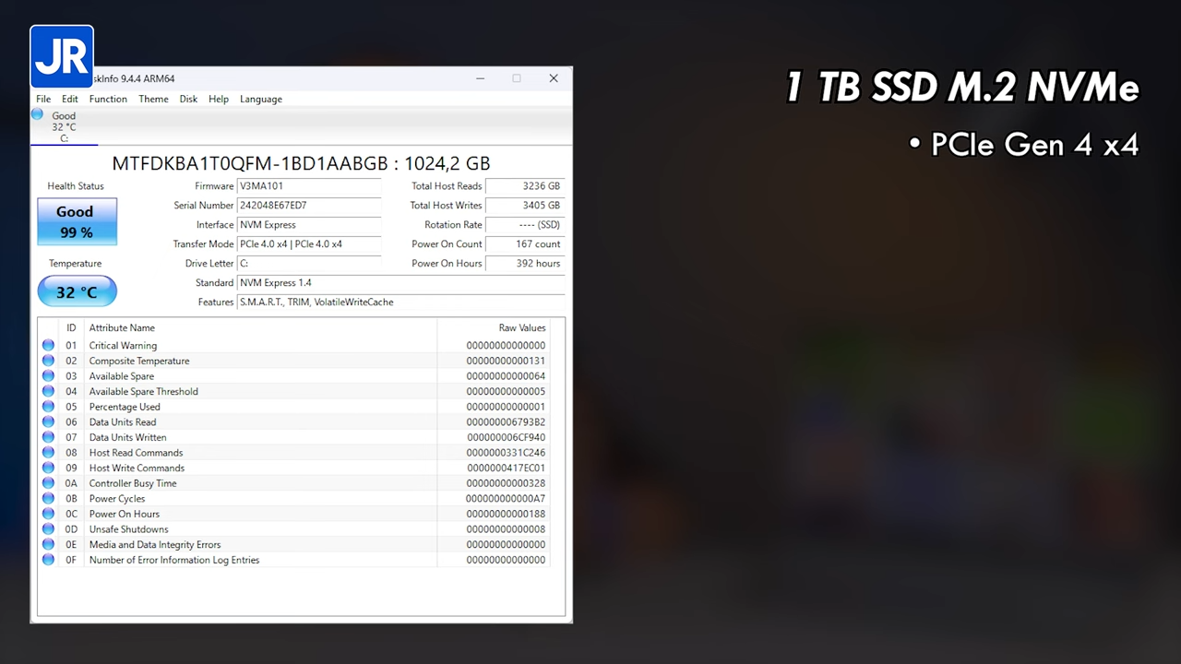Click the Good 99 % health status button
Viewport: 1181px width, 664px height.
click(77, 222)
